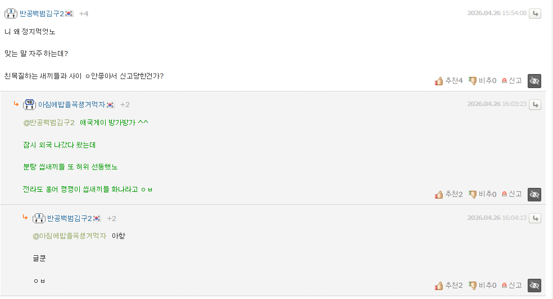This screenshot has height=299, width=553.
Task: Report the first comment (신고)
Action: pyautogui.click(x=511, y=81)
